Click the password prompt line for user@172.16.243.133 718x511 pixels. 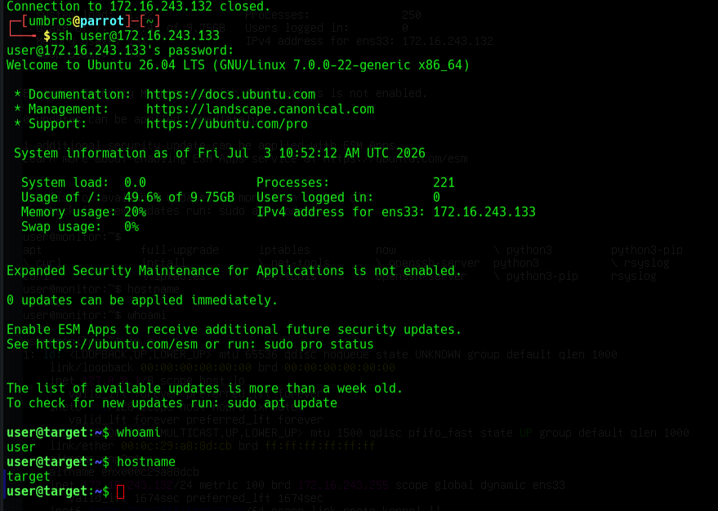120,51
